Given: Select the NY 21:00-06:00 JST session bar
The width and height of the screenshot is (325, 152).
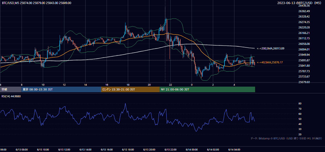Looking at the screenshot, I should [x=207, y=89].
